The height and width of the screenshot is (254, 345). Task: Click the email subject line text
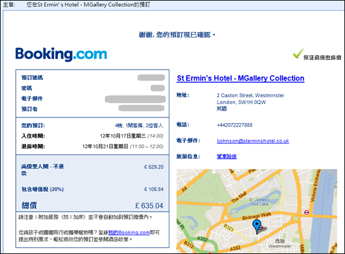88,5
